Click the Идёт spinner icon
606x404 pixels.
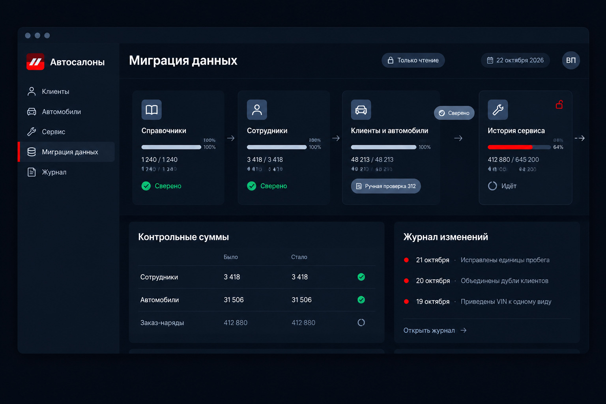[492, 186]
